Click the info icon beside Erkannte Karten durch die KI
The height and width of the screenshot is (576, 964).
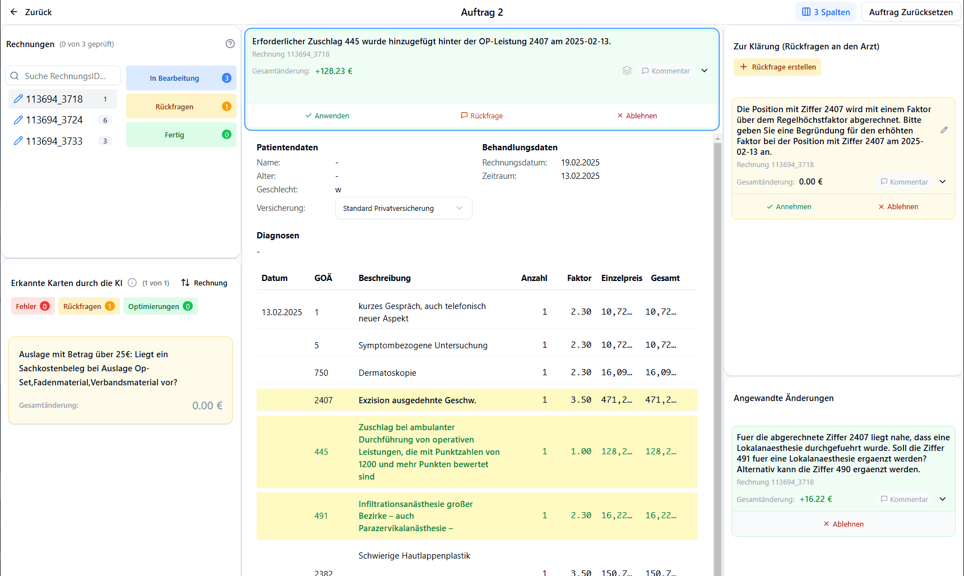(132, 283)
